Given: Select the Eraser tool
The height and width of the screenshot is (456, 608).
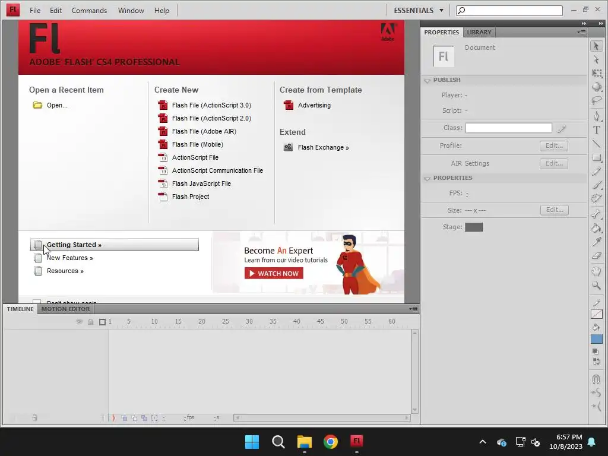Looking at the screenshot, I should [x=596, y=256].
